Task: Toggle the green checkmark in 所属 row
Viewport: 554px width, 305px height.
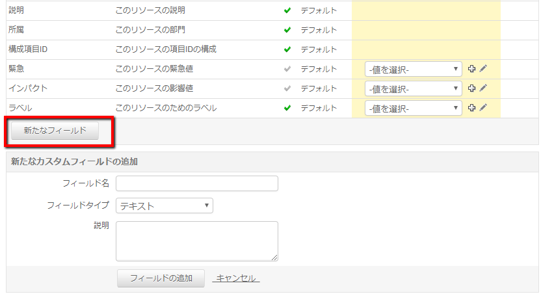Action: click(x=287, y=30)
